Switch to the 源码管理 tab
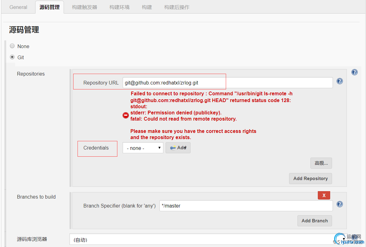The width and height of the screenshot is (366, 247). [49, 7]
